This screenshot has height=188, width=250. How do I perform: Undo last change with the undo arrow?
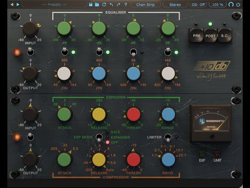[x=111, y=5]
